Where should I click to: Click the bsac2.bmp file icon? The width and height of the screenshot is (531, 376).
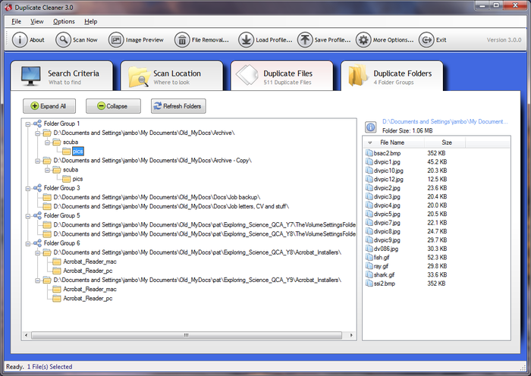click(x=369, y=153)
